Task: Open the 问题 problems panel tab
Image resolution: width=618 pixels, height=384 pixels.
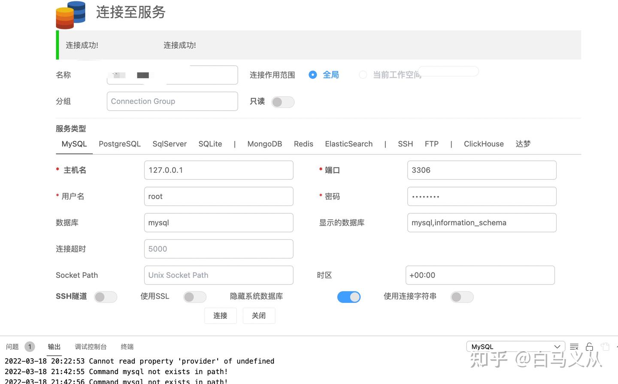Action: tap(12, 347)
